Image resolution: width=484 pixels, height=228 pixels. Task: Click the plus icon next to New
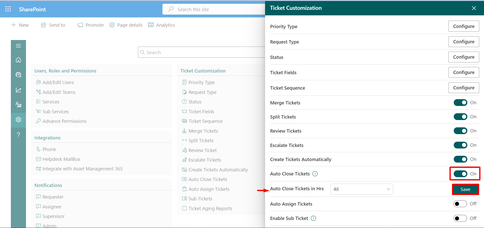[x=14, y=25]
